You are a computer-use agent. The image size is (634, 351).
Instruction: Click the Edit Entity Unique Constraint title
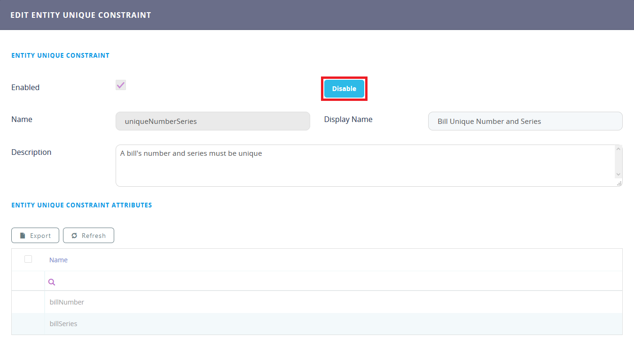(80, 15)
